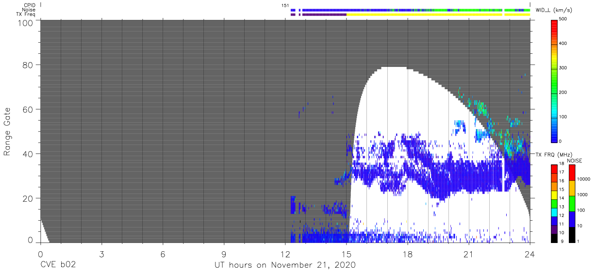This screenshot has height=275, width=596.
Task: Click the Range Gate y-axis label
Action: (7, 132)
